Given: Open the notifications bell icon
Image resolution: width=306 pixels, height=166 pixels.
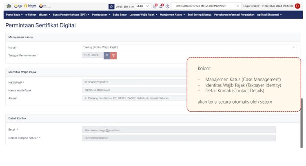Looking at the screenshot, I should point(161,6).
